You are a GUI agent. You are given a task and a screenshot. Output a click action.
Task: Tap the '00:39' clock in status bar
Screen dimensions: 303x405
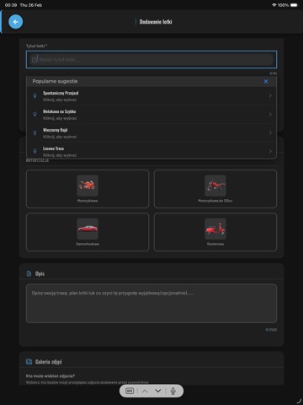click(11, 5)
